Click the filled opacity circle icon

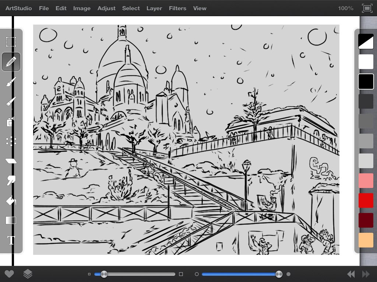pos(289,274)
